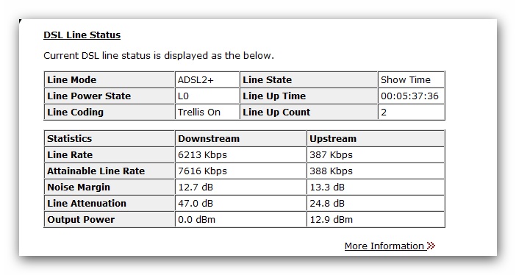Image resolution: width=516 pixels, height=275 pixels.
Task: Select the ADSL2+ line mode value
Action: click(x=196, y=79)
